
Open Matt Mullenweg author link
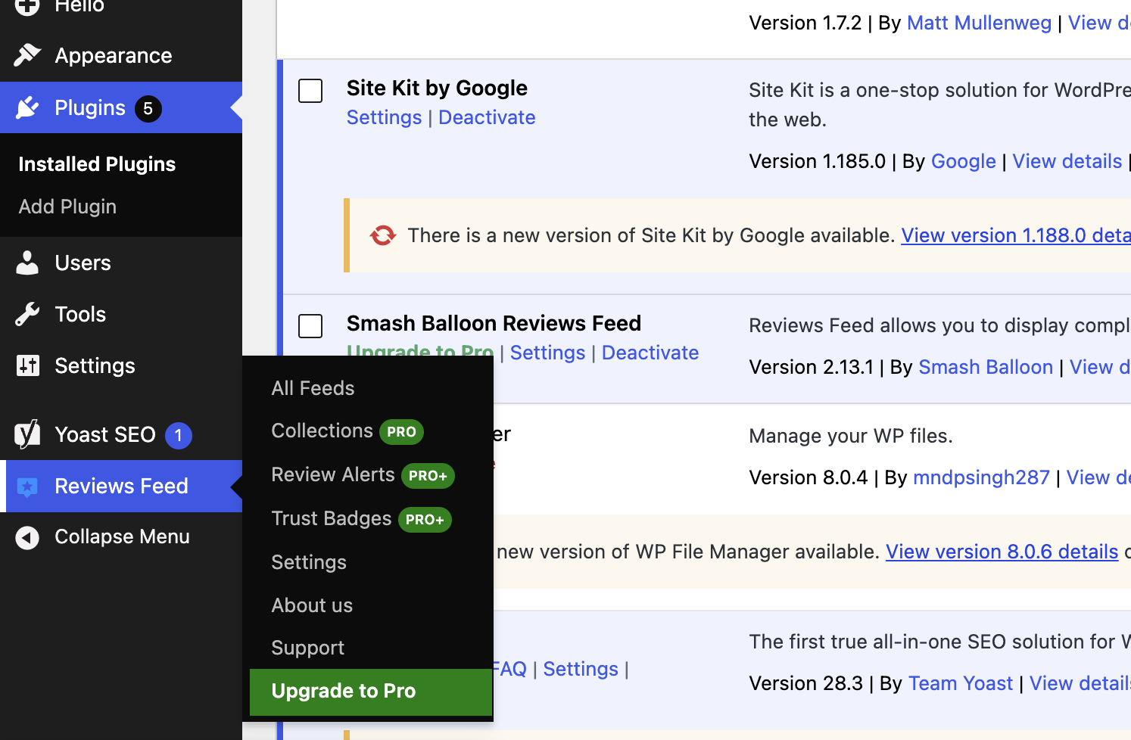pos(979,23)
